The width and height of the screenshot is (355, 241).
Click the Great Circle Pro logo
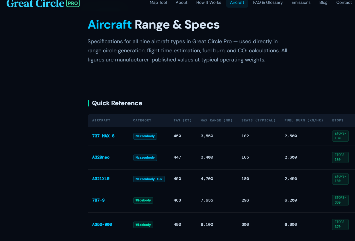[x=35, y=4]
